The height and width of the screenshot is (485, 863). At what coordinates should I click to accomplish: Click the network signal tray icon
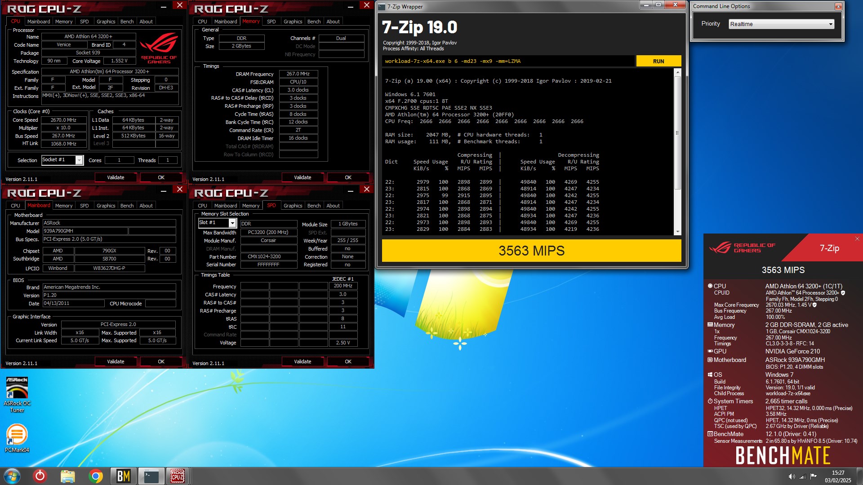(x=802, y=476)
